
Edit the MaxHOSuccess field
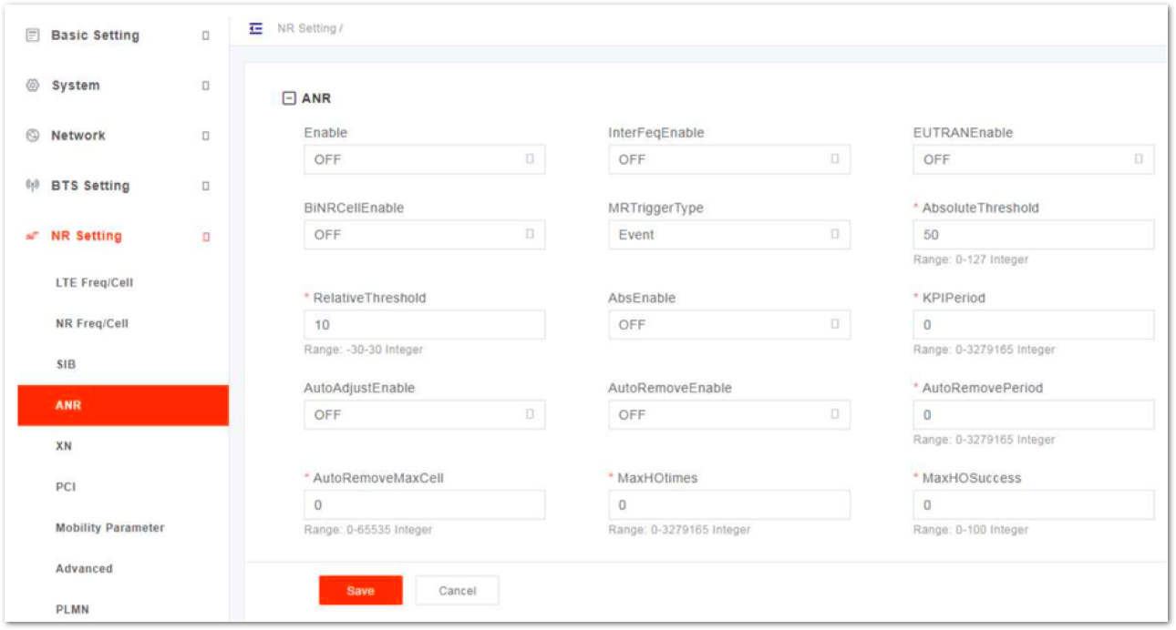pyautogui.click(x=1034, y=505)
